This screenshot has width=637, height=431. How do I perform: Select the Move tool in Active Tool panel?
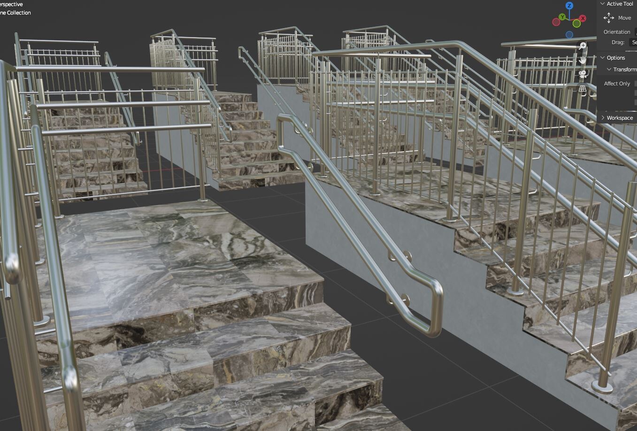click(609, 18)
